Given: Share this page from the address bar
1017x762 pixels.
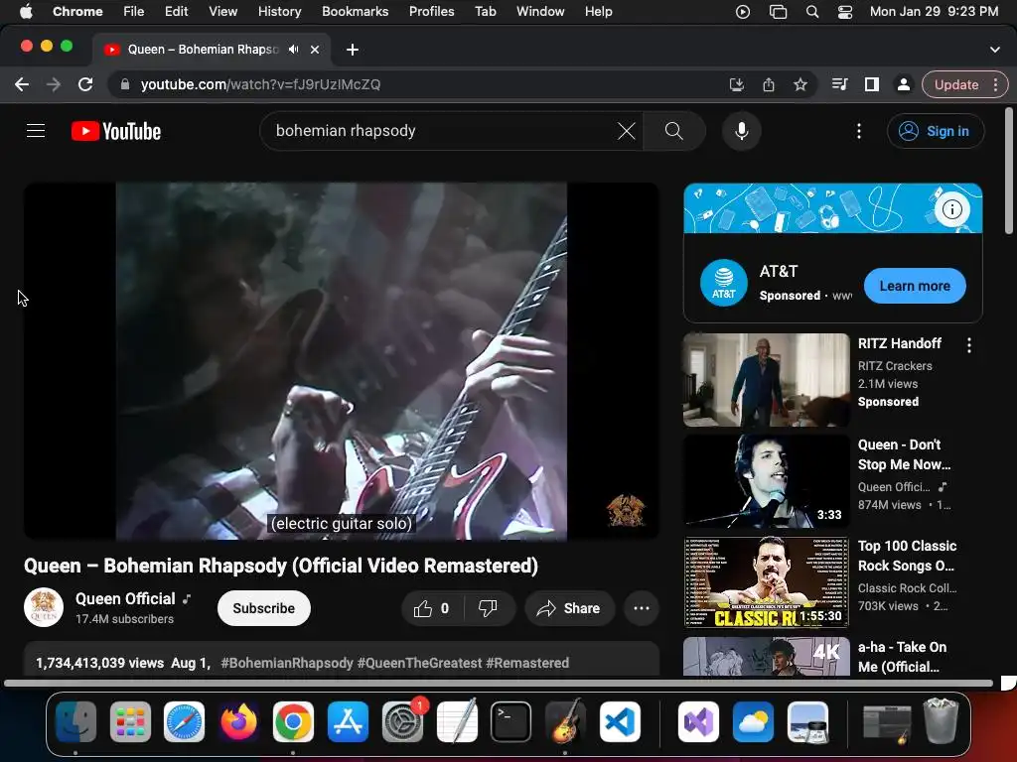Looking at the screenshot, I should pyautogui.click(x=769, y=84).
